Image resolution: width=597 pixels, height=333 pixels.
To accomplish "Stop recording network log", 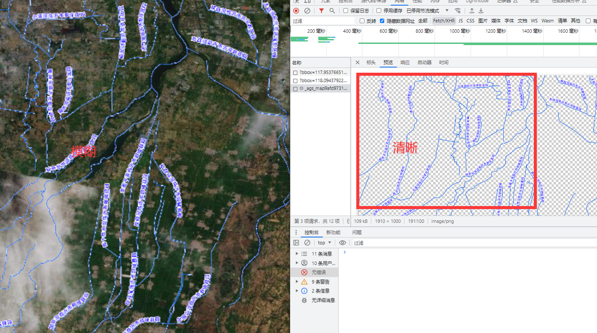I will coord(296,11).
